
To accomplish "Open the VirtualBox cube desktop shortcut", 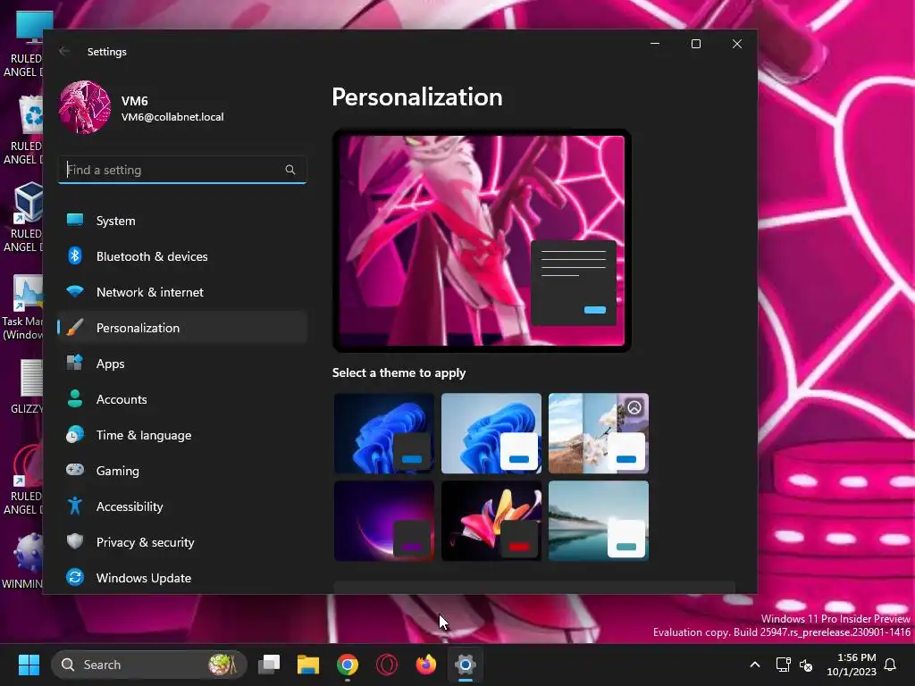I will pos(28,203).
